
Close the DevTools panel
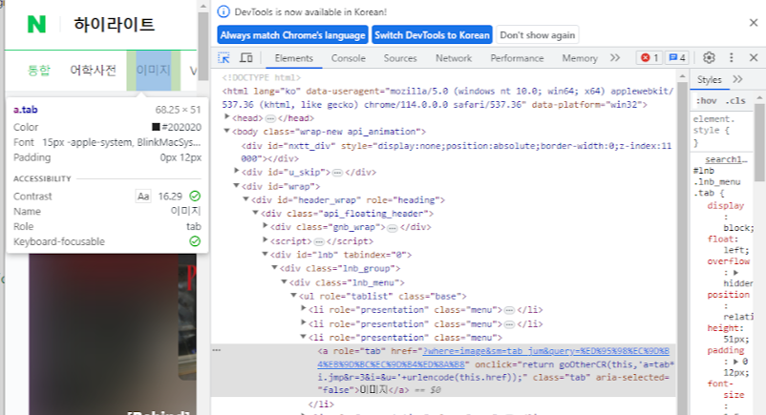[754, 57]
